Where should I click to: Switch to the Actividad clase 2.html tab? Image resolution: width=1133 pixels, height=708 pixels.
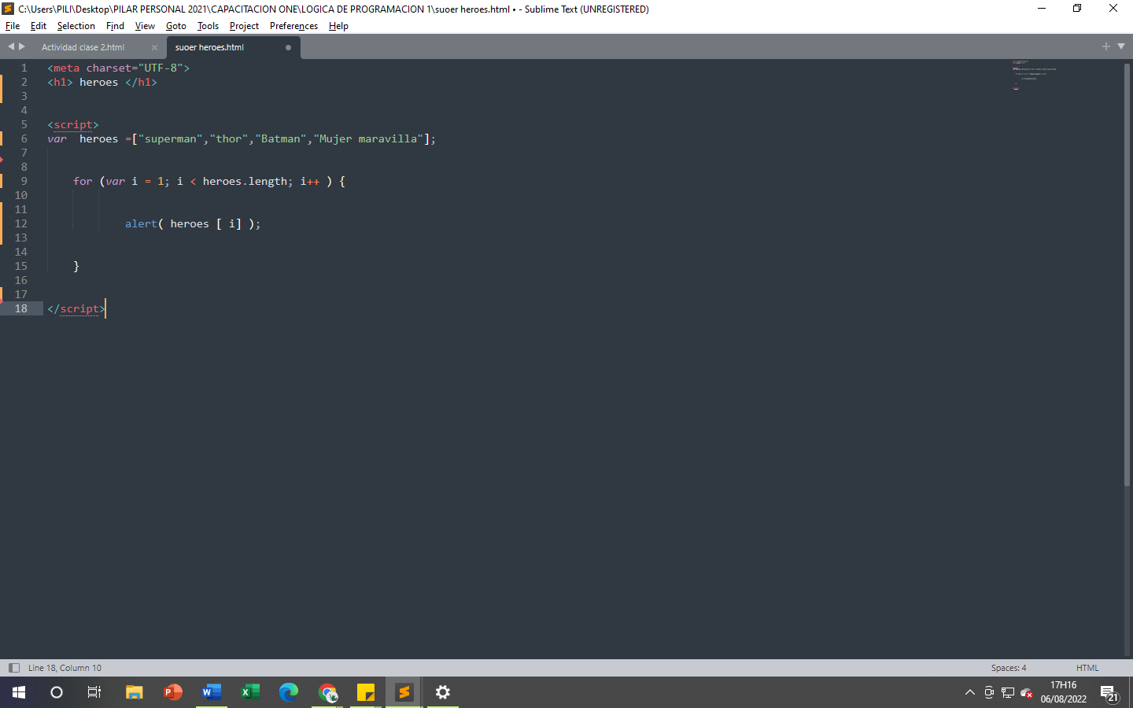coord(83,47)
